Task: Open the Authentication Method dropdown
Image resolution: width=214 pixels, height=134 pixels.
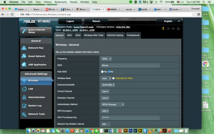Action: click(113, 105)
